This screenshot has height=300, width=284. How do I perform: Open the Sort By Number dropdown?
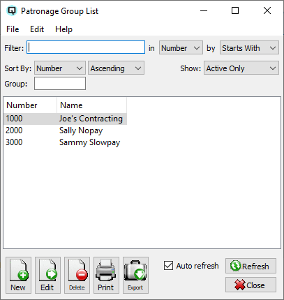point(60,68)
